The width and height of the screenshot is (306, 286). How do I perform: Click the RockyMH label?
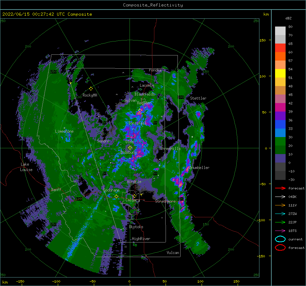(90, 95)
